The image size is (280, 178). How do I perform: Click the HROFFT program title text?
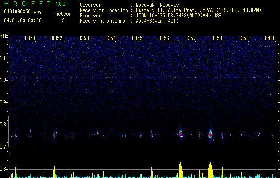coord(28,4)
